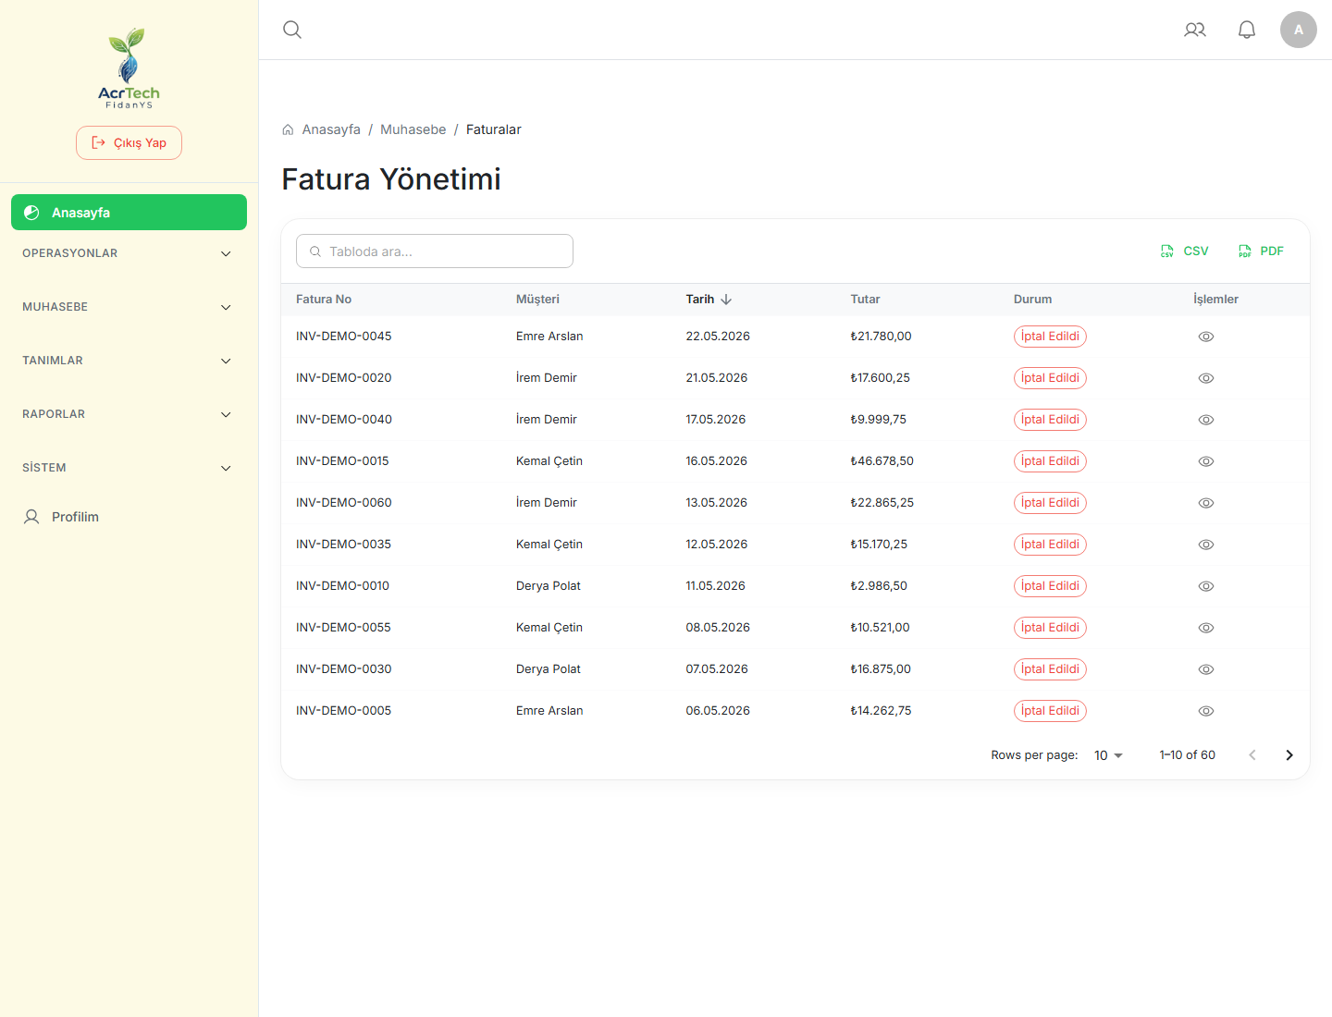Viewport: 1332px width, 1017px height.
Task: Click the Çıkış Yap logout button
Action: 129,143
